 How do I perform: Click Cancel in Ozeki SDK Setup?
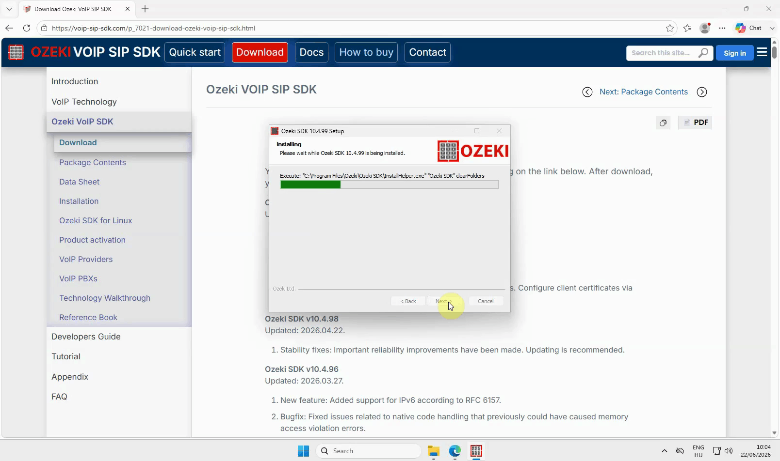point(486,301)
